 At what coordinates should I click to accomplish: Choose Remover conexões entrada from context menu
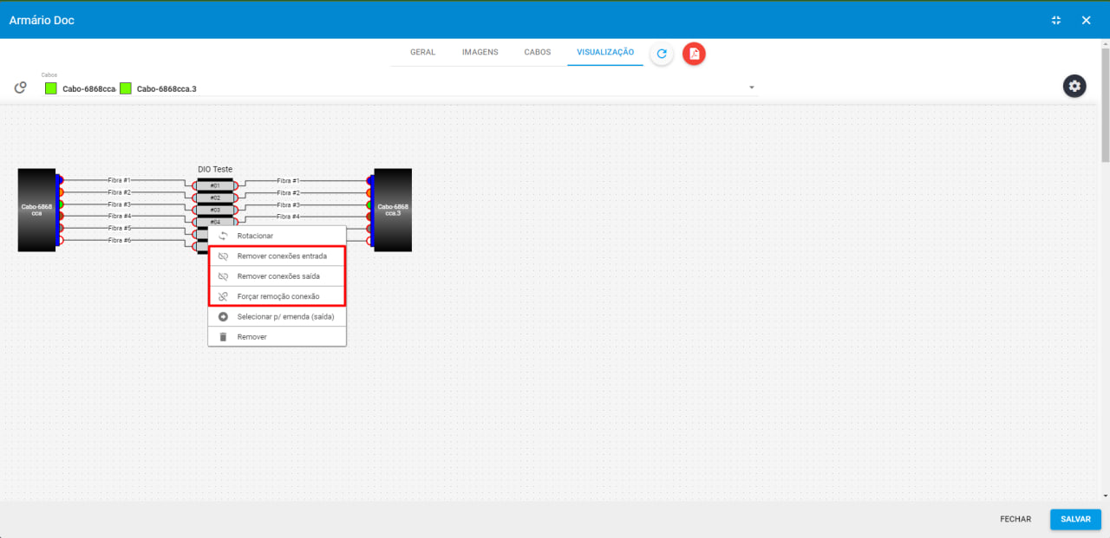point(281,256)
